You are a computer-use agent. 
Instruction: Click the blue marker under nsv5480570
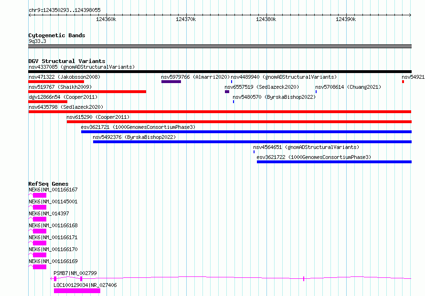[234, 102]
